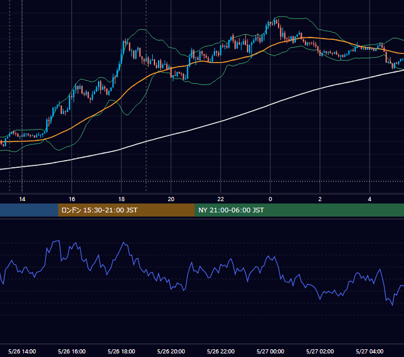The height and width of the screenshot is (357, 404).
Task: Click the 5/26 16:00 date label
Action: coord(72,351)
